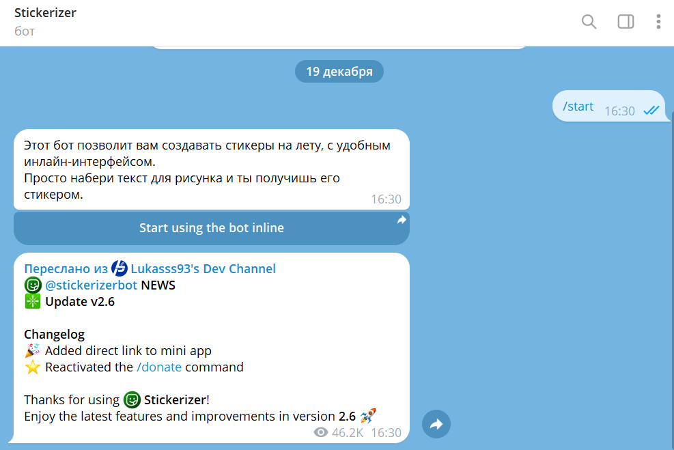
Task: Click the star emoji in the changelog
Action: [33, 367]
